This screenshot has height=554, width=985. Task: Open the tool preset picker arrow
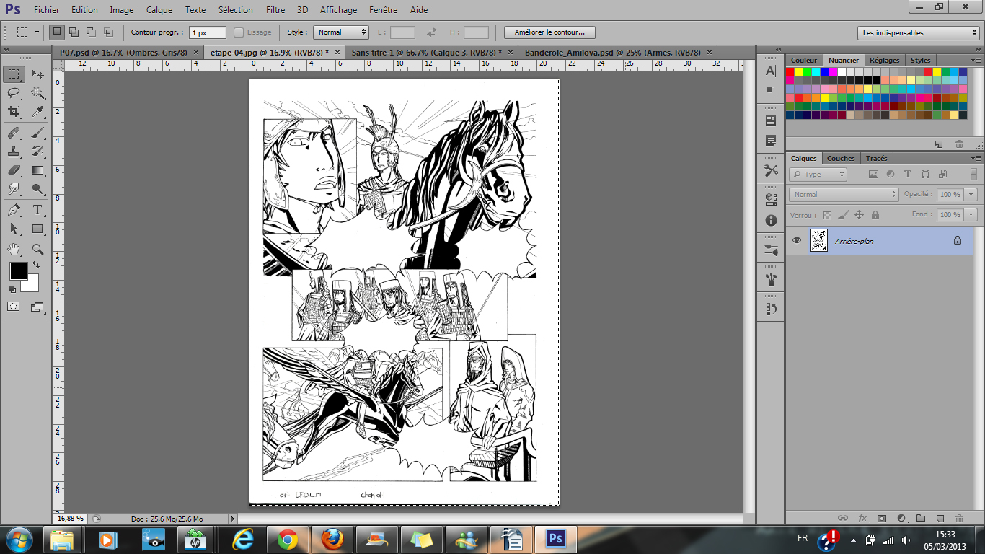(38, 32)
